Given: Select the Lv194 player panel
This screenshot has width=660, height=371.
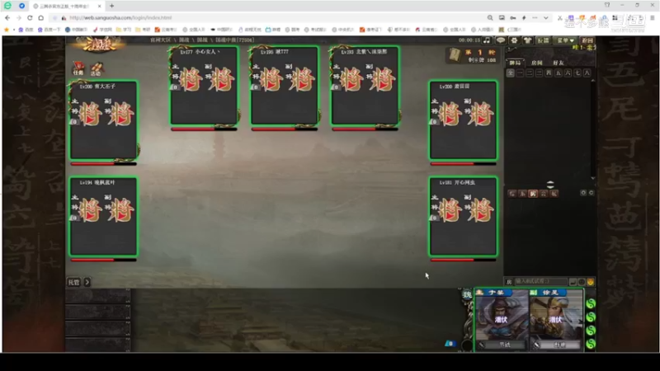Looking at the screenshot, I should tap(104, 217).
